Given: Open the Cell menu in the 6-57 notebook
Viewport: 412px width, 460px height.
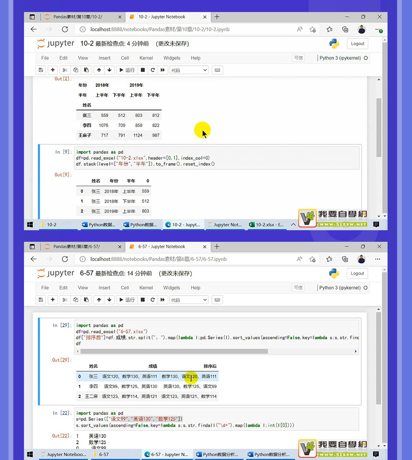Looking at the screenshot, I should point(125,288).
